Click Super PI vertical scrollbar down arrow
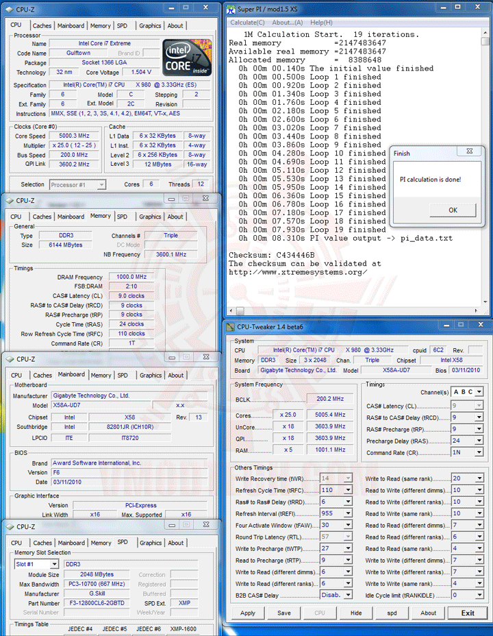 [485, 302]
